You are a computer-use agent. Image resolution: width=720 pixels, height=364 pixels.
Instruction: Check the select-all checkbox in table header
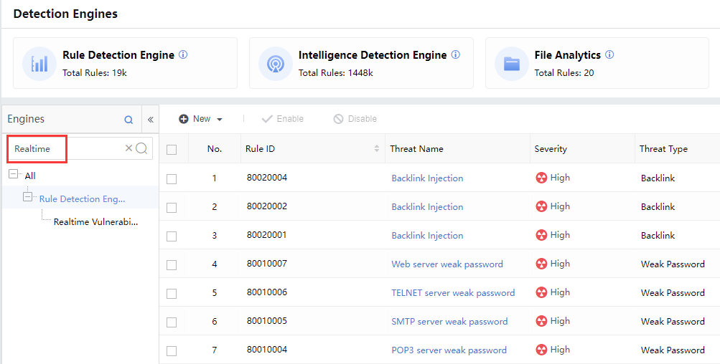(x=172, y=150)
